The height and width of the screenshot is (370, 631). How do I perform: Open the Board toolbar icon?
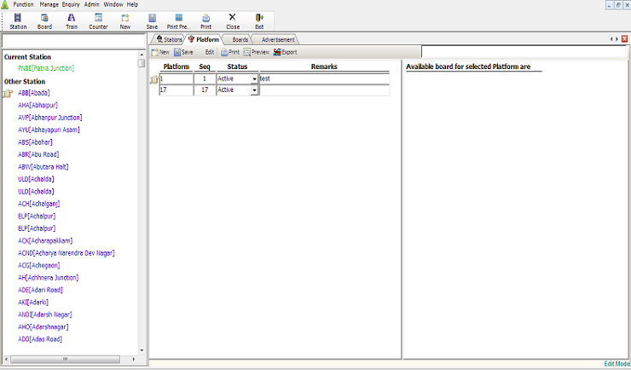[44, 20]
